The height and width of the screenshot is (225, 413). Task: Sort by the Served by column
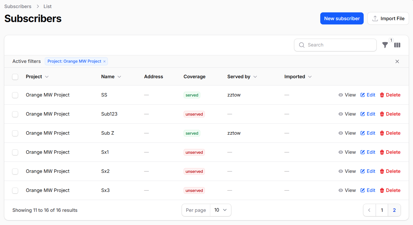(x=242, y=77)
